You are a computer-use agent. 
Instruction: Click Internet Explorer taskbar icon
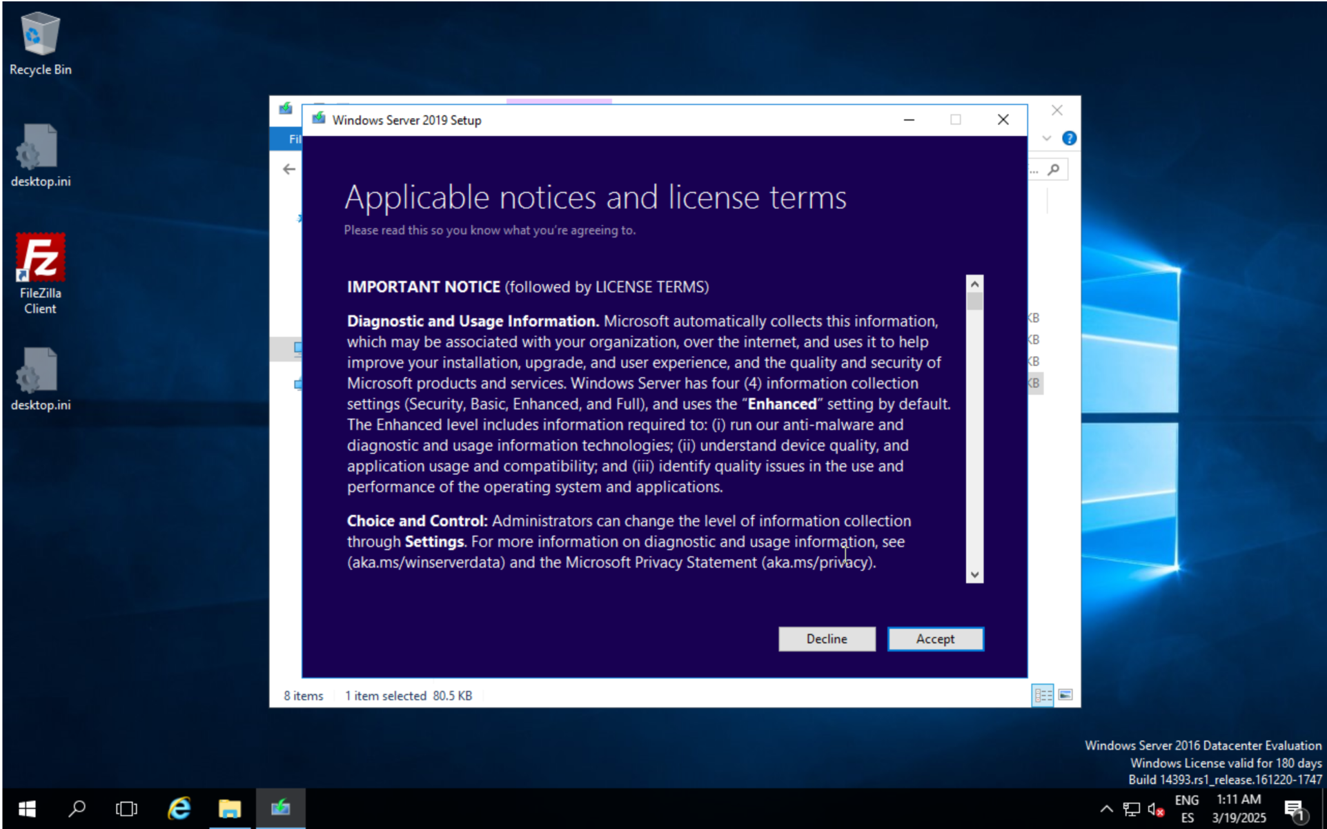point(179,808)
